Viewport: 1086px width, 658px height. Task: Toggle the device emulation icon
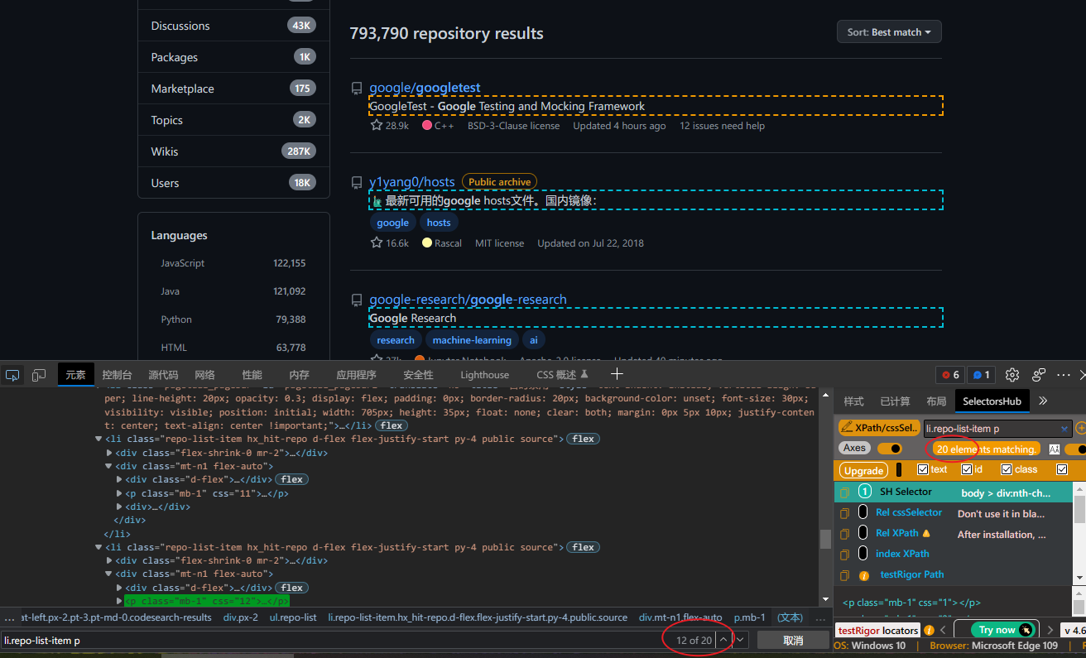39,375
